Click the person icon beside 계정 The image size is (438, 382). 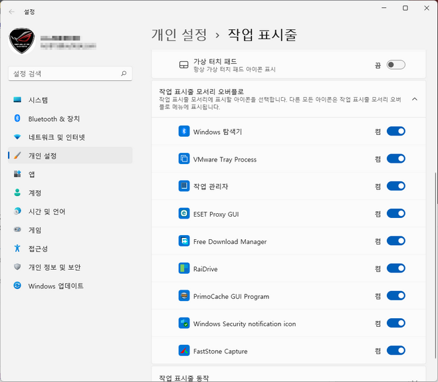coord(17,193)
